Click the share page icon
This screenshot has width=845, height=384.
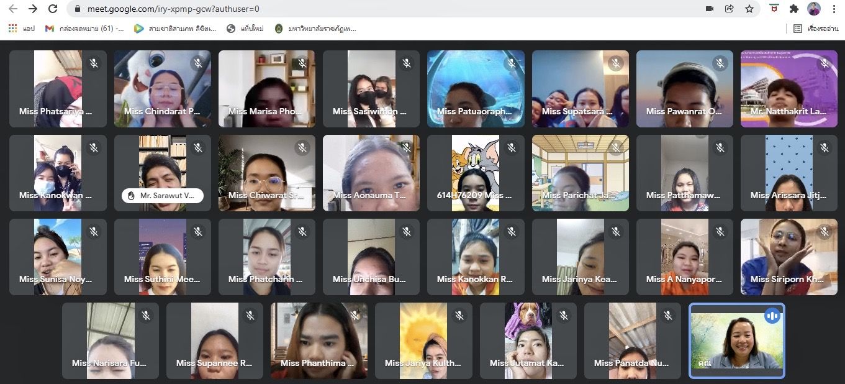coord(730,9)
